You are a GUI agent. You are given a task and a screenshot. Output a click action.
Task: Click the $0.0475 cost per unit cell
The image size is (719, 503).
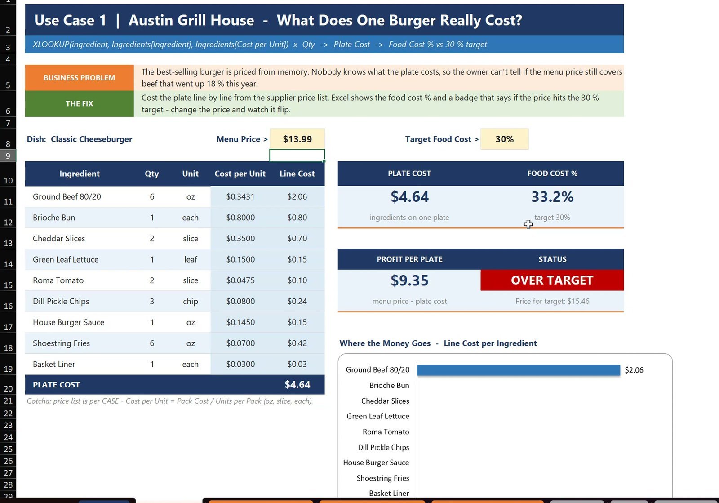(x=240, y=280)
